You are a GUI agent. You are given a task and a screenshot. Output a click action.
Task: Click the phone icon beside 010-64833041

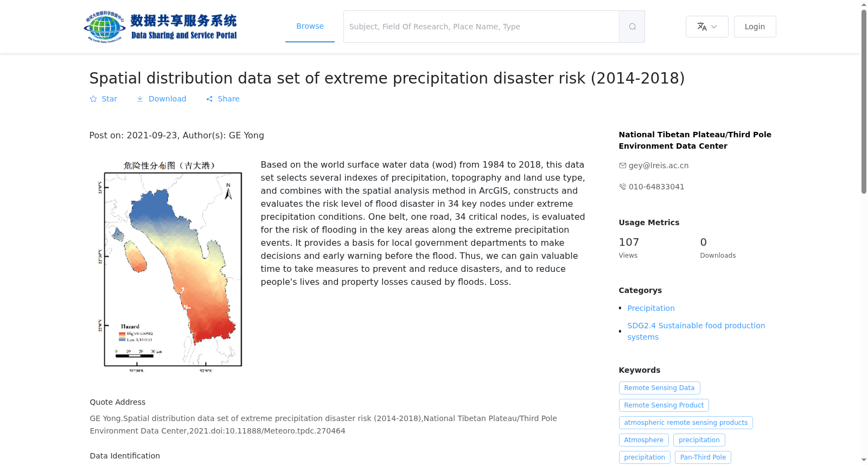[623, 187]
